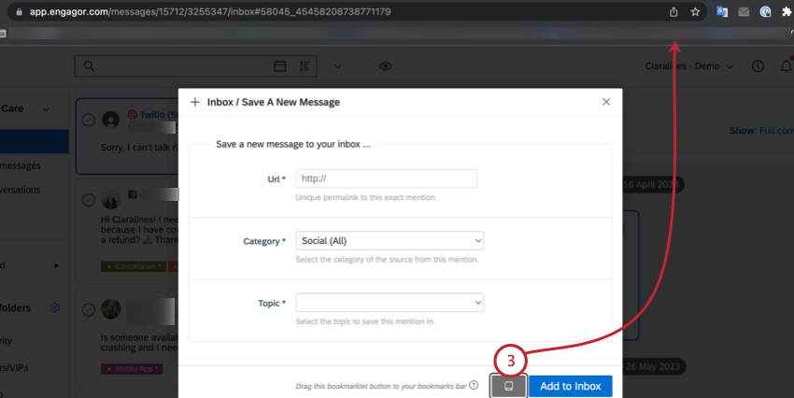Open the messages item in sidebar
This screenshot has height=398, width=794.
pos(21,166)
